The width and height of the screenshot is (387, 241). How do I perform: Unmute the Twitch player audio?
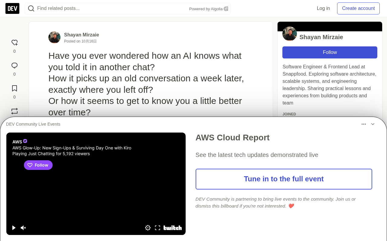pyautogui.click(x=23, y=228)
